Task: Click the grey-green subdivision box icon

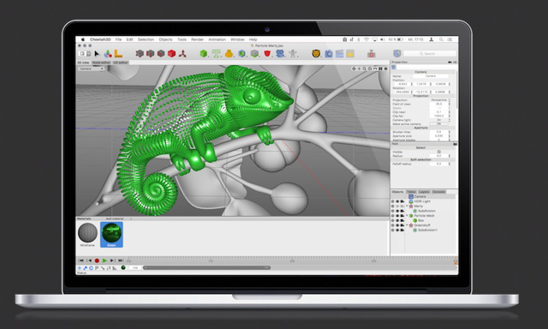Action: (254, 53)
